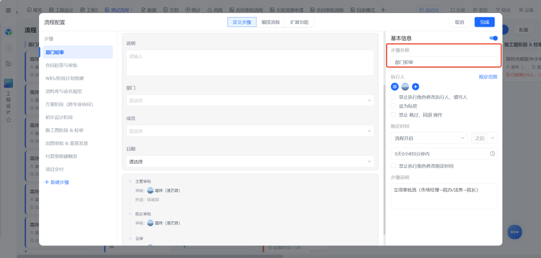Image resolution: width=541 pixels, height=258 pixels.
Task: Select the 工程设计 project thumbnail in sidebar
Action: point(9,83)
